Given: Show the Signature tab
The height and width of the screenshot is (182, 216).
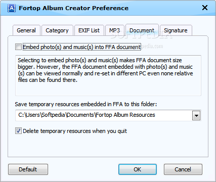Looking at the screenshot, I should pos(176,30).
